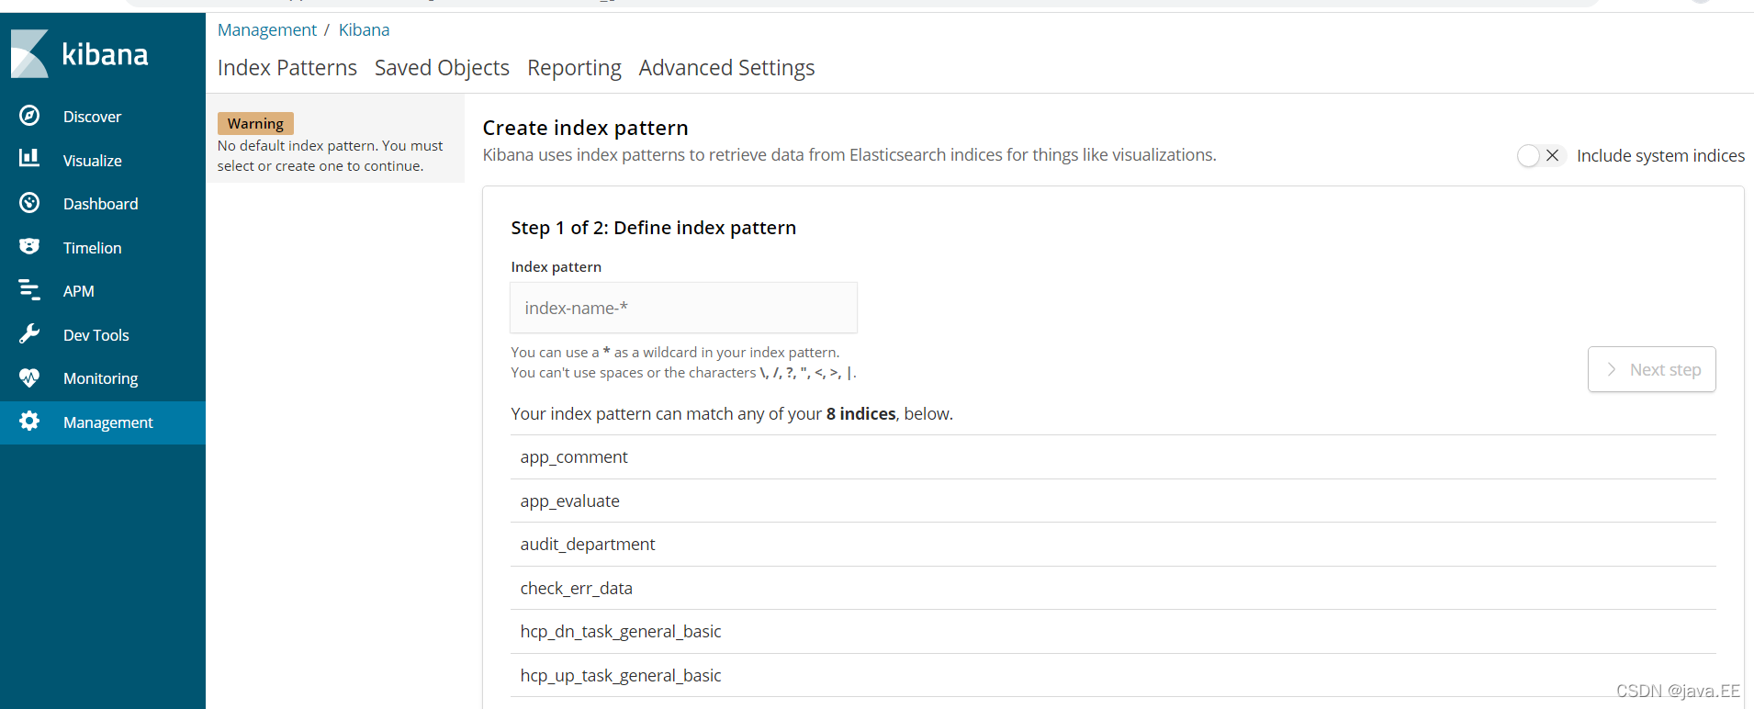Click Include system indices label
1754x709 pixels.
coord(1660,156)
